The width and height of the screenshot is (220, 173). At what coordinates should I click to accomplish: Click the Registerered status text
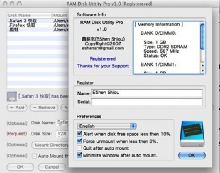point(103,59)
